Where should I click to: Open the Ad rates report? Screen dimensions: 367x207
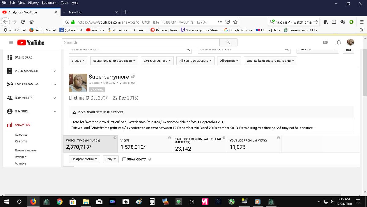[x=20, y=163]
